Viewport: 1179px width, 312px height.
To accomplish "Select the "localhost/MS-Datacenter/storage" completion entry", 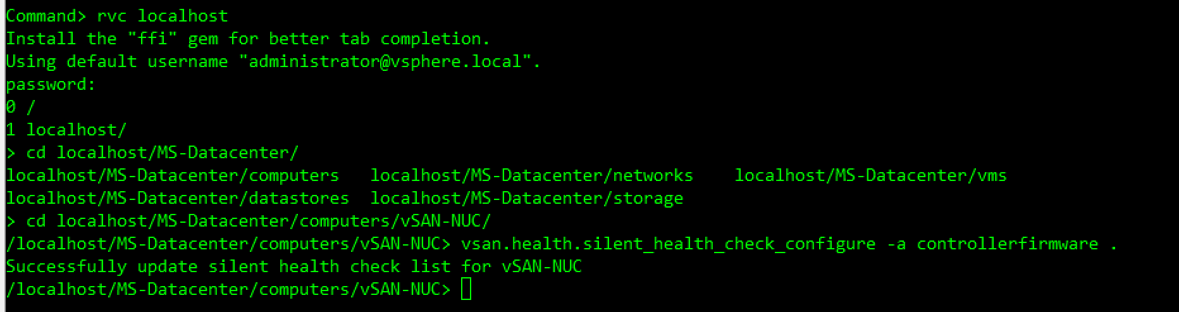I will point(527,198).
